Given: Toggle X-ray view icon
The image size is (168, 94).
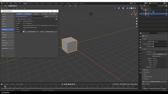Looking at the screenshot, I should (x=127, y=8).
